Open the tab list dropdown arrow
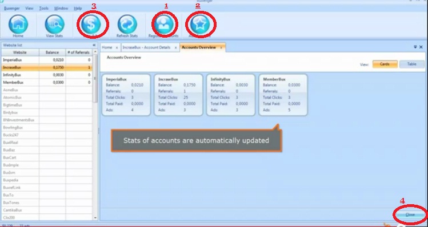428x227 pixels. [x=415, y=47]
